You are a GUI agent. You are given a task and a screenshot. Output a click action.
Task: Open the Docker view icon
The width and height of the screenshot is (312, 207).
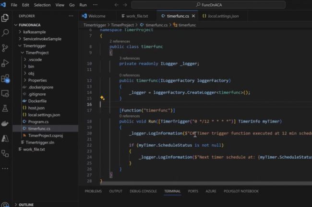click(x=5, y=123)
